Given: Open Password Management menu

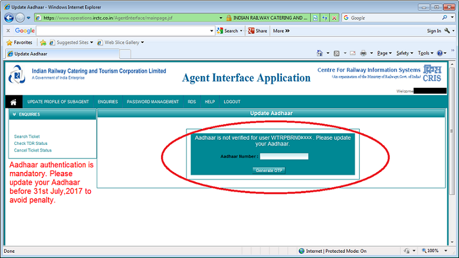Looking at the screenshot, I should [x=153, y=102].
